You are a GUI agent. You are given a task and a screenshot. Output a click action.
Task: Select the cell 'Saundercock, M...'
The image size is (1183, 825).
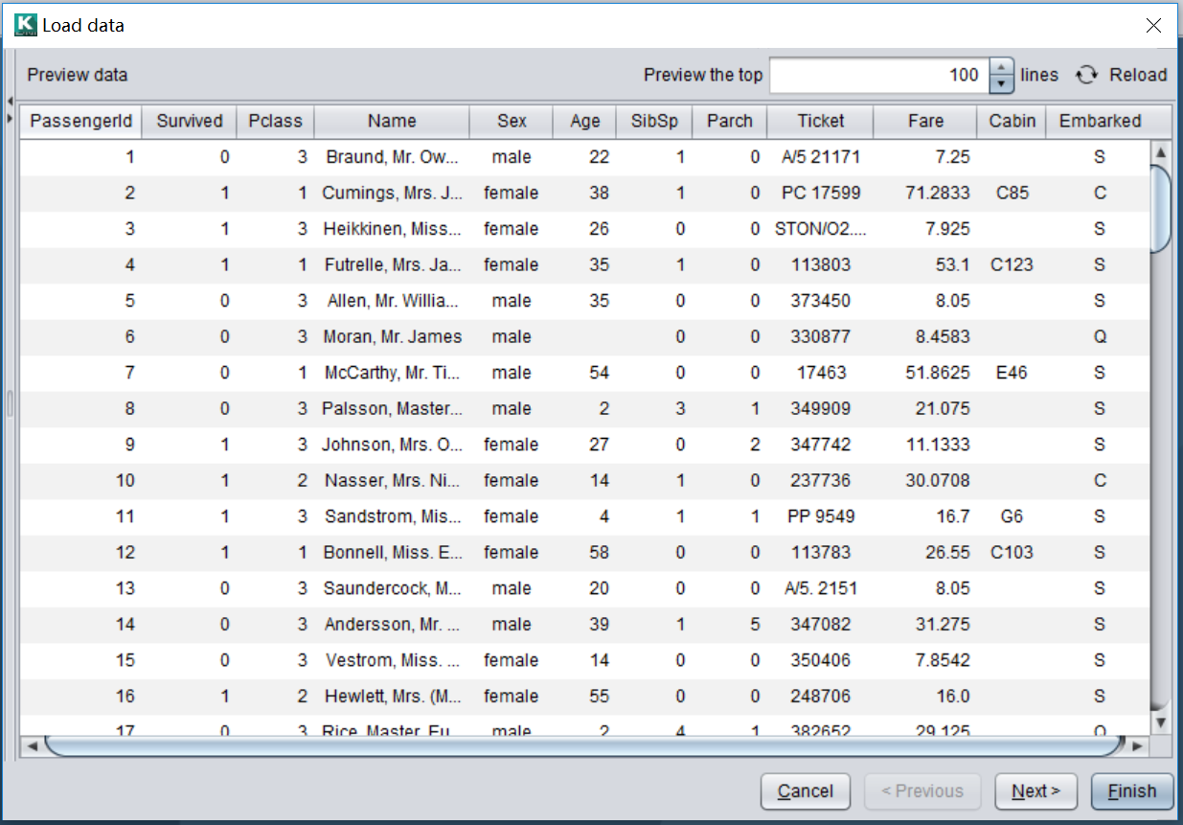click(392, 588)
